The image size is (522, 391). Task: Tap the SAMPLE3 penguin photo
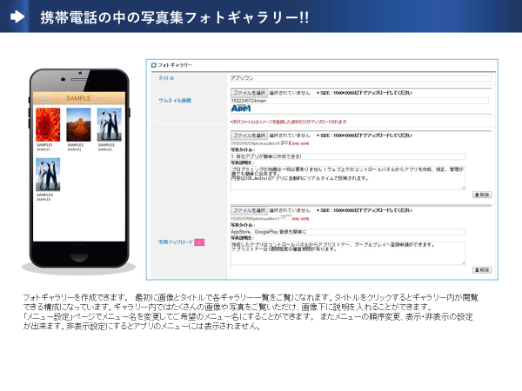(108, 124)
